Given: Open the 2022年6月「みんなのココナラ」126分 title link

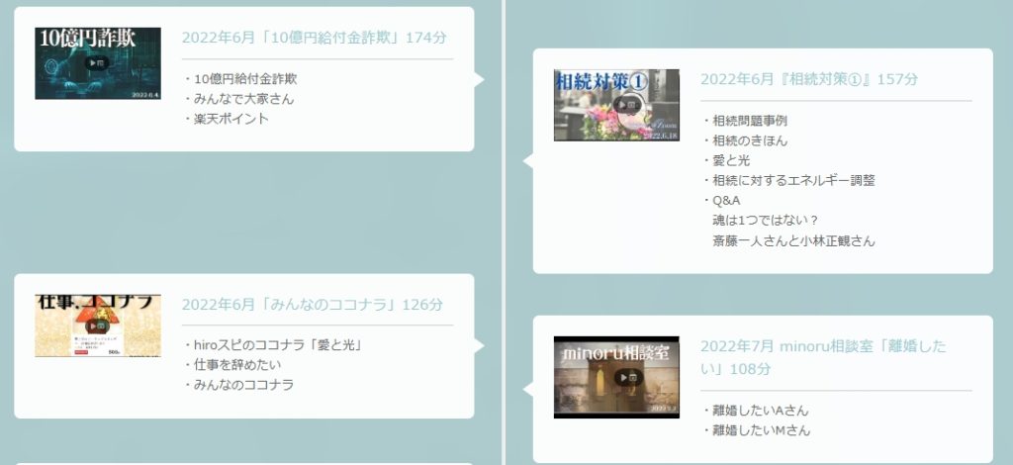Looking at the screenshot, I should click(313, 305).
